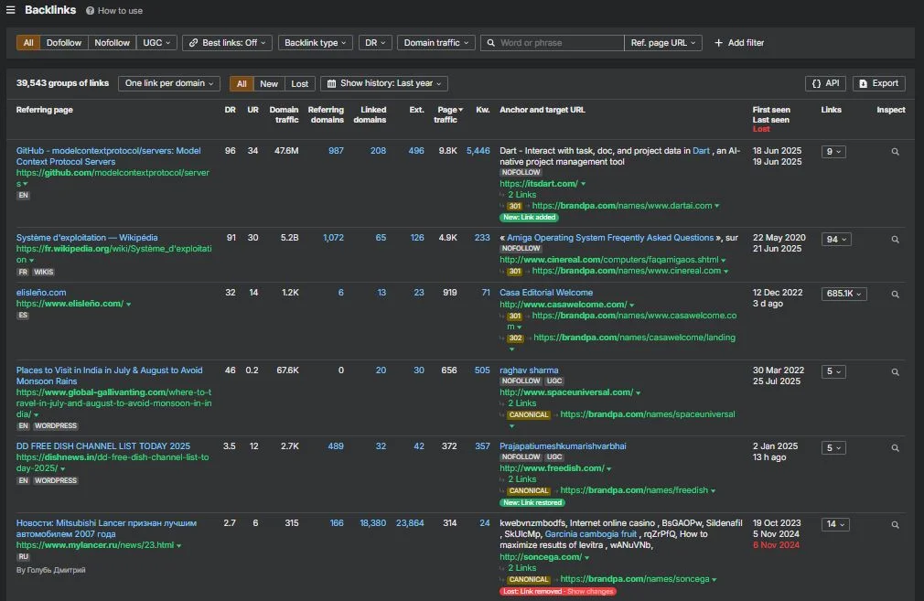Inspect the Places to Visit in India row

895,371
